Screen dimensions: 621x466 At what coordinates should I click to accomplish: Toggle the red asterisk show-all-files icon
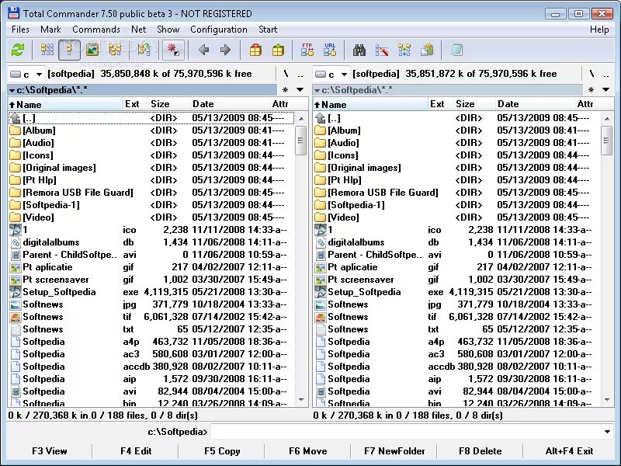pos(173,50)
